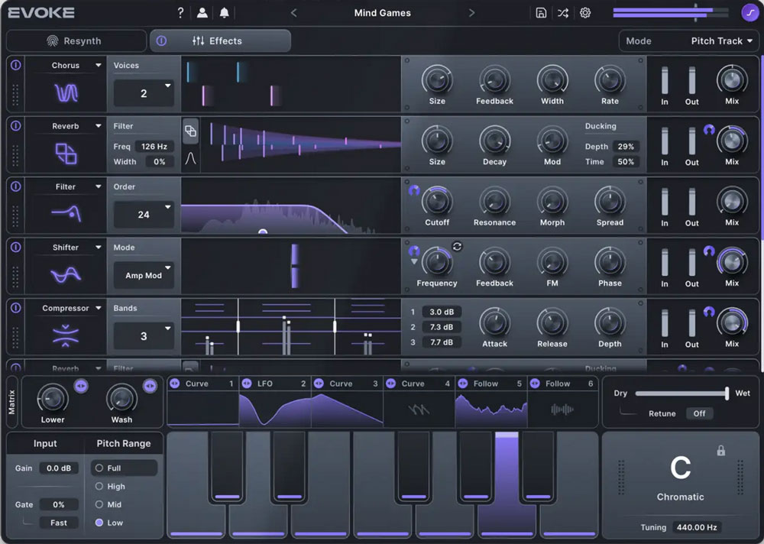Open the Mode Pitch Track dropdown
This screenshot has height=544, width=764.
click(689, 41)
